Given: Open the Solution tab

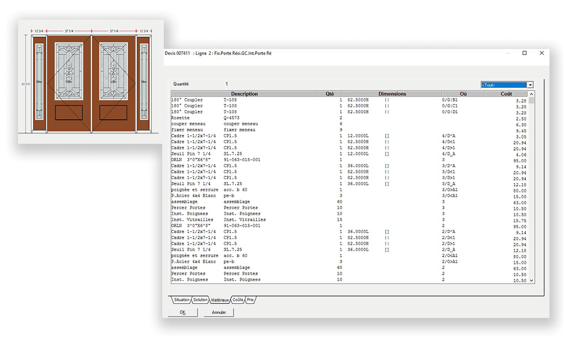Looking at the screenshot, I should 200,300.
